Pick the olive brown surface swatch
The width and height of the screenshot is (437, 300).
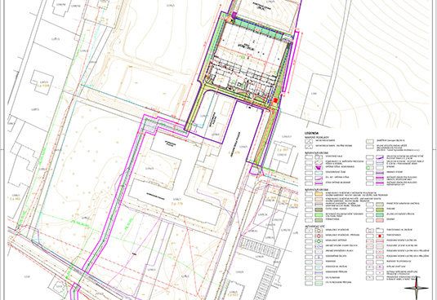(319, 210)
